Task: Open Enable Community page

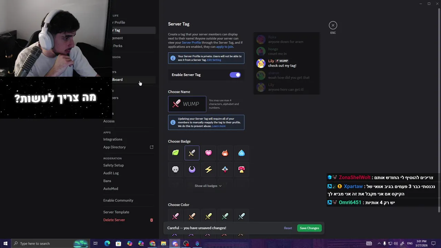Action: coord(118,200)
